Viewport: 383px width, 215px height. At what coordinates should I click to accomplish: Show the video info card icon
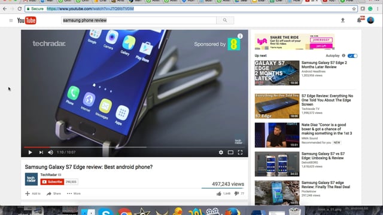(x=240, y=36)
